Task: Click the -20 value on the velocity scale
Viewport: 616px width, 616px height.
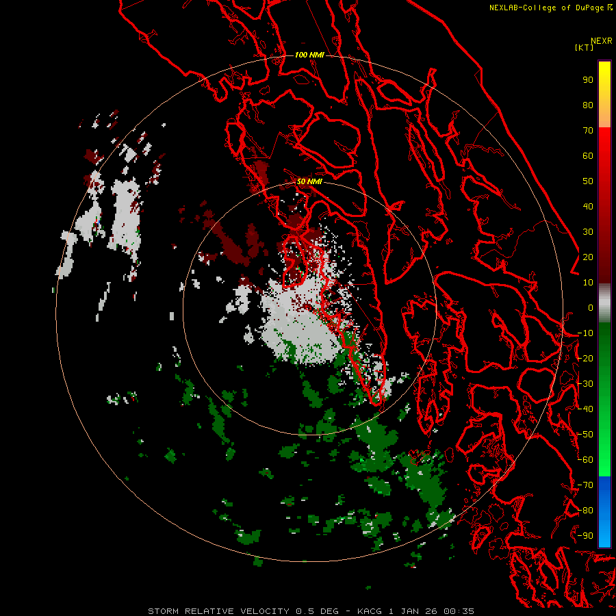Action: 585,358
